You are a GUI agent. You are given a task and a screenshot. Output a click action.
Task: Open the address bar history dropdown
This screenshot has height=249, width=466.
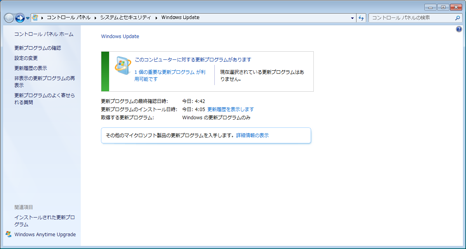pyautogui.click(x=352, y=18)
